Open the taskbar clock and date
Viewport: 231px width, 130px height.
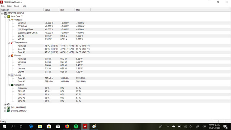[x=214, y=126]
